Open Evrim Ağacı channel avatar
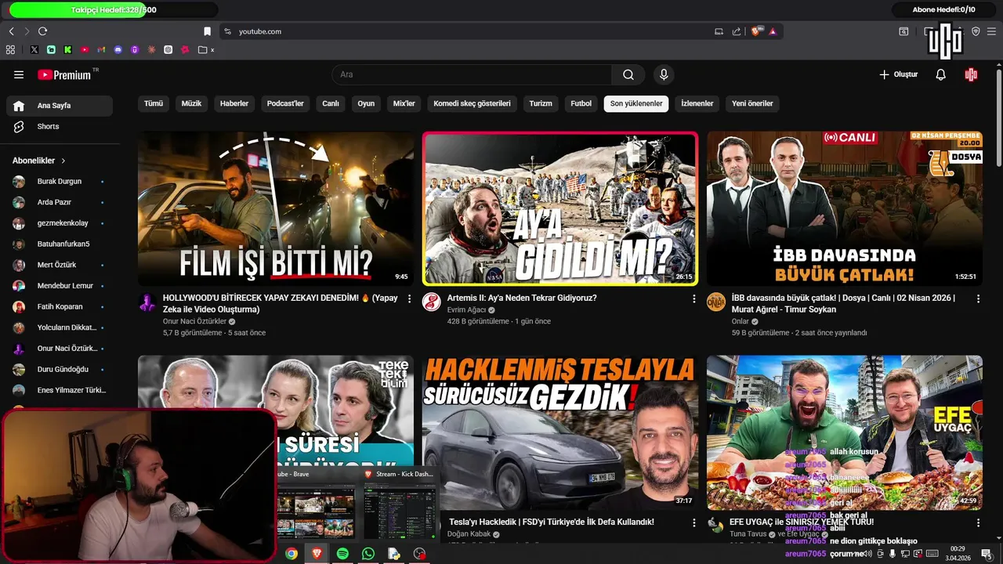Image resolution: width=1003 pixels, height=564 pixels. click(432, 302)
